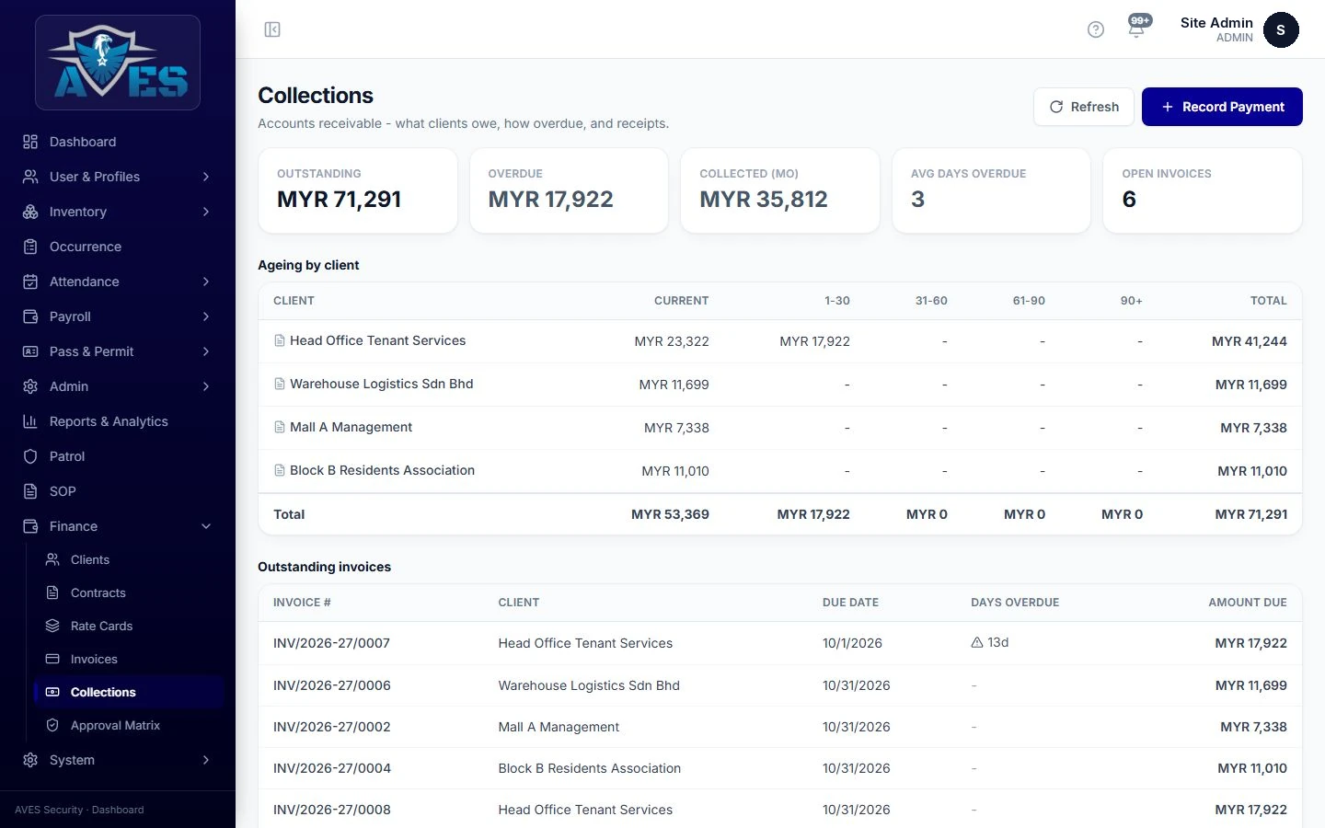This screenshot has width=1325, height=828.
Task: Click the Approval Matrix shield-check icon
Action: [x=52, y=725]
